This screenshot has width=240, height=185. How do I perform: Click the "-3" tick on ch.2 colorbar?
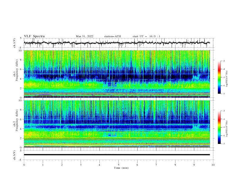click(x=224, y=111)
